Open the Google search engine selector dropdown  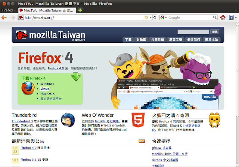pos(163,17)
